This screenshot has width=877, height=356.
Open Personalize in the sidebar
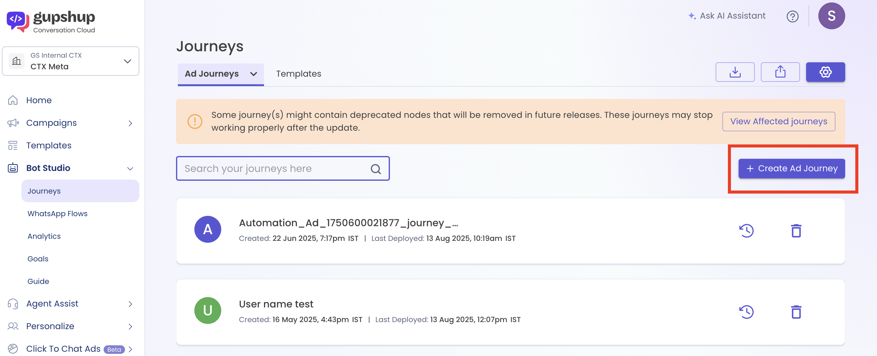pyautogui.click(x=50, y=326)
